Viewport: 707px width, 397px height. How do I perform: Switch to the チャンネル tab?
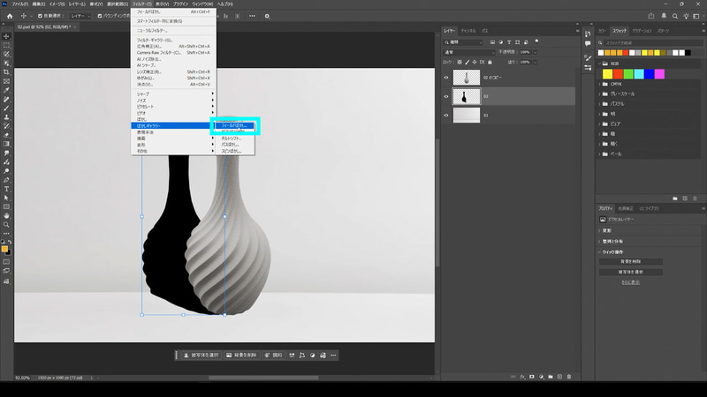pos(468,31)
